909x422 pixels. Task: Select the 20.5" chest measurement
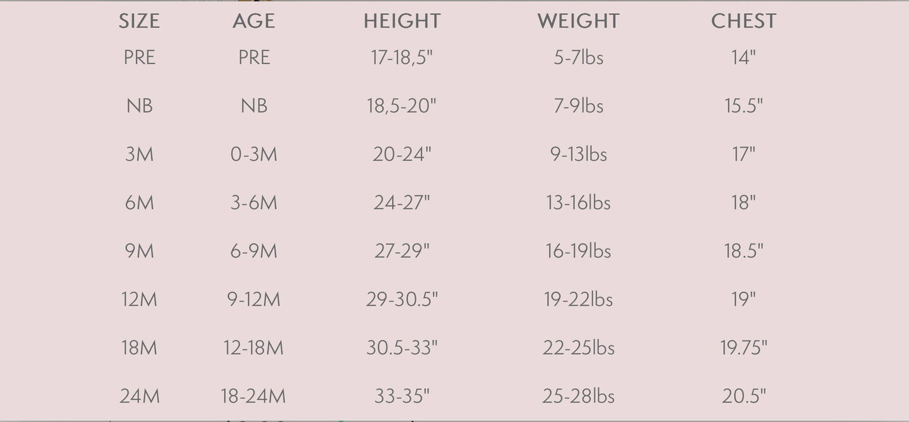click(x=744, y=396)
